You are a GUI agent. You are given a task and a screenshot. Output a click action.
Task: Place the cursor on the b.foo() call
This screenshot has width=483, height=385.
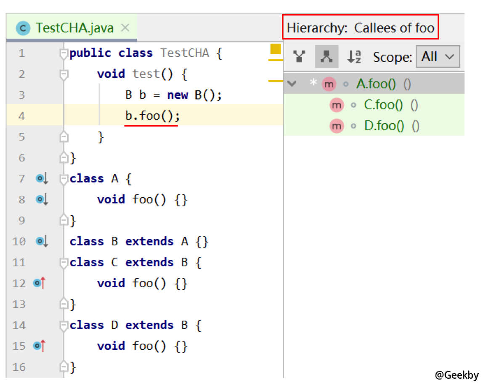[151, 116]
